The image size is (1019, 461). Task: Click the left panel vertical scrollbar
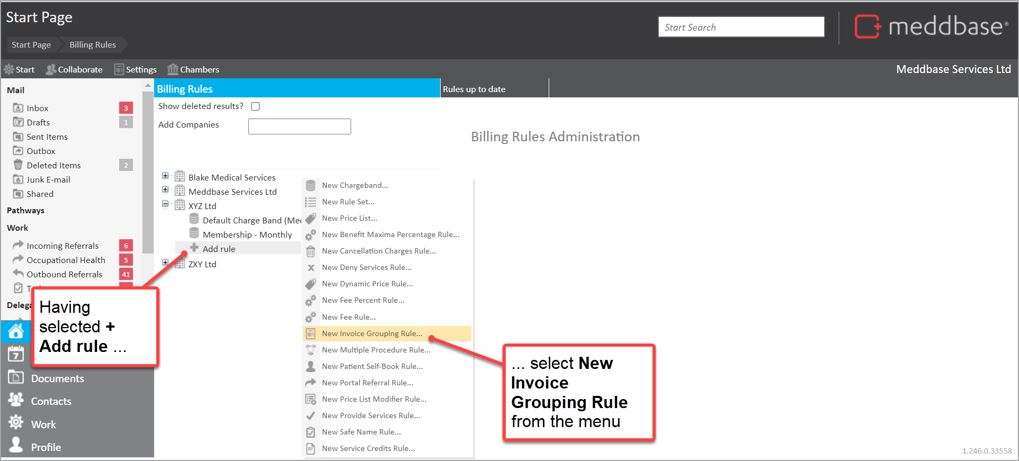148,169
